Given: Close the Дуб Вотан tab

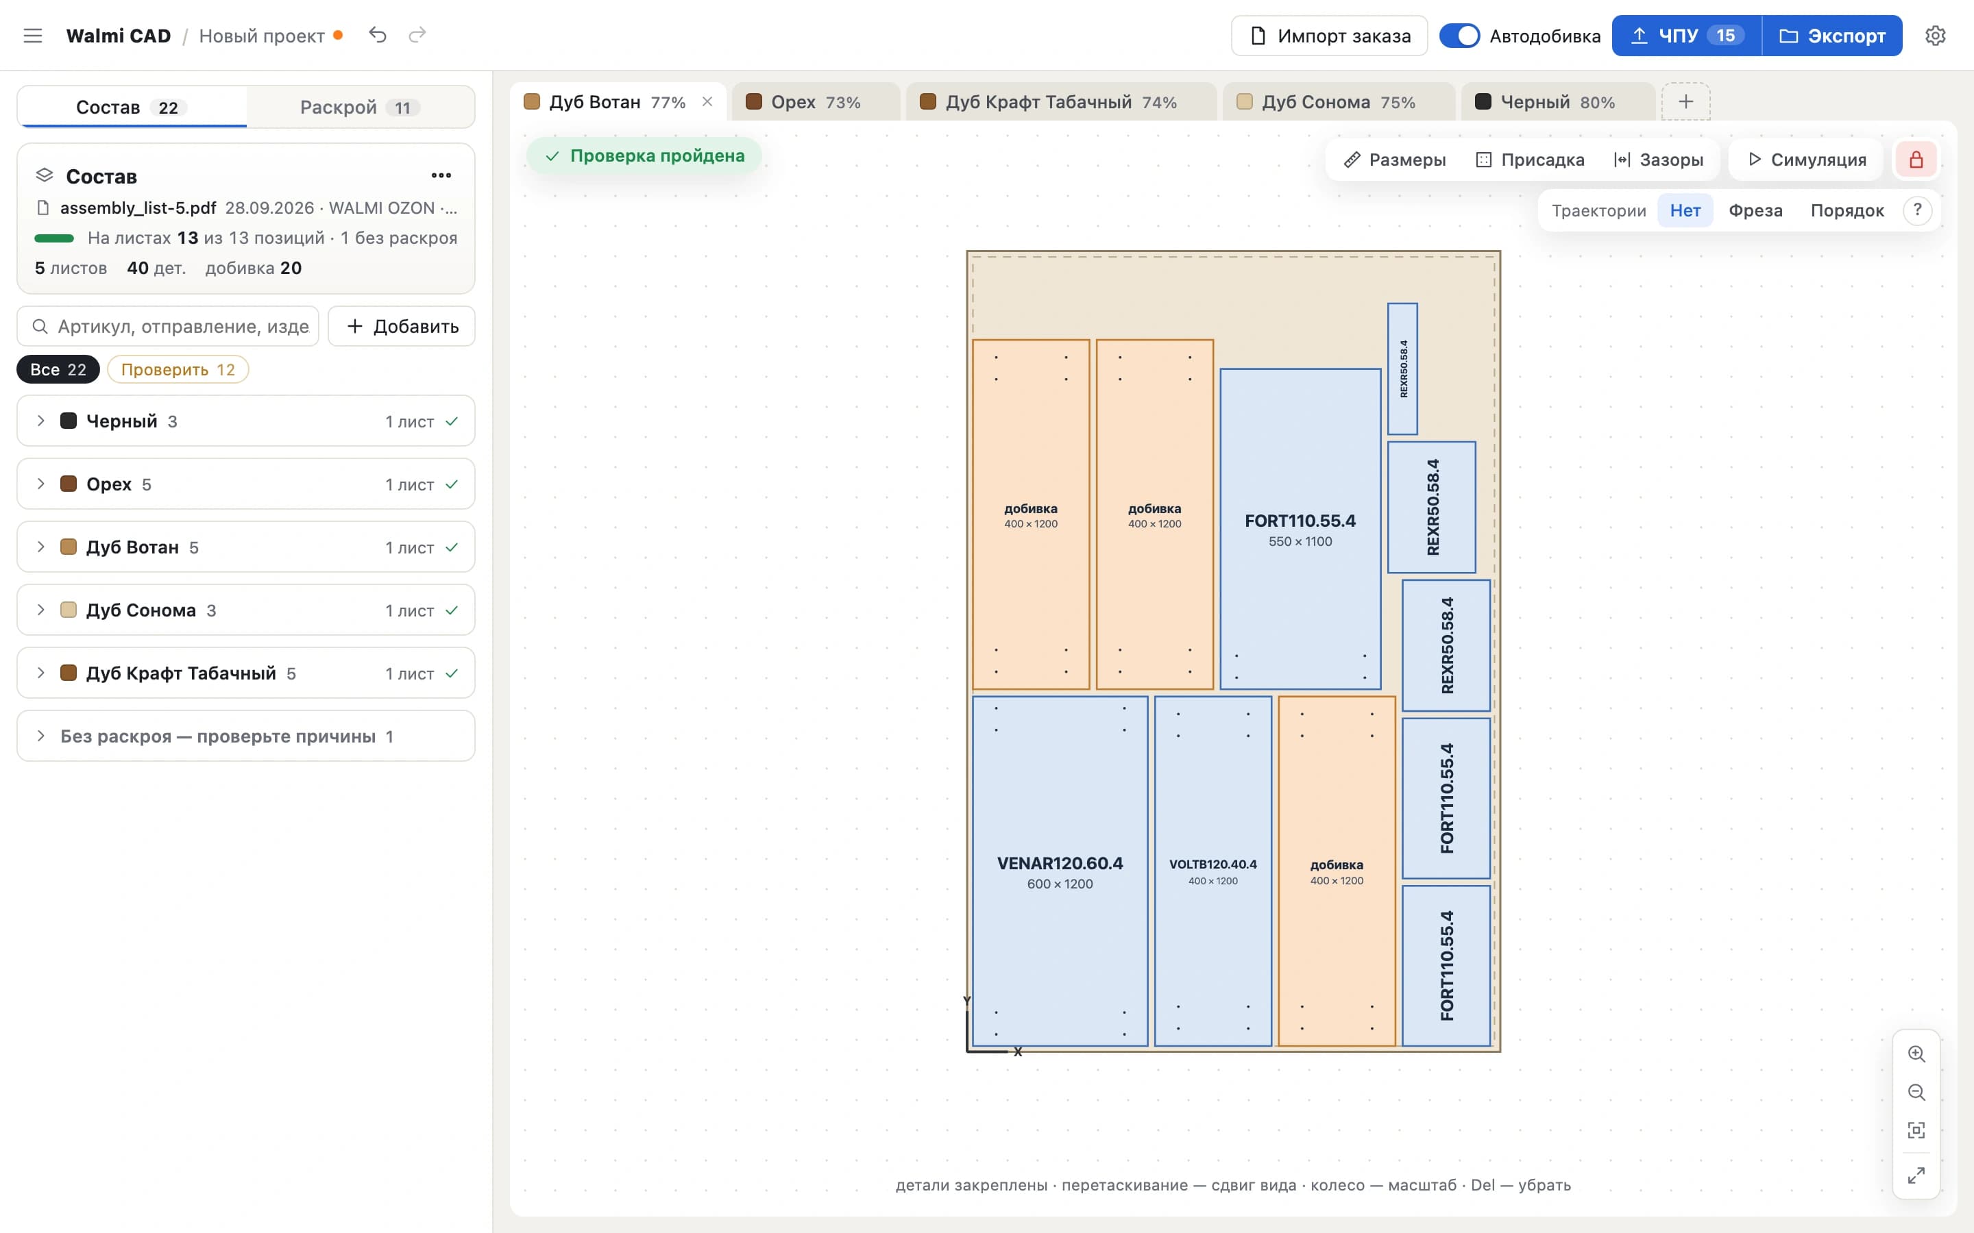Looking at the screenshot, I should pyautogui.click(x=707, y=102).
